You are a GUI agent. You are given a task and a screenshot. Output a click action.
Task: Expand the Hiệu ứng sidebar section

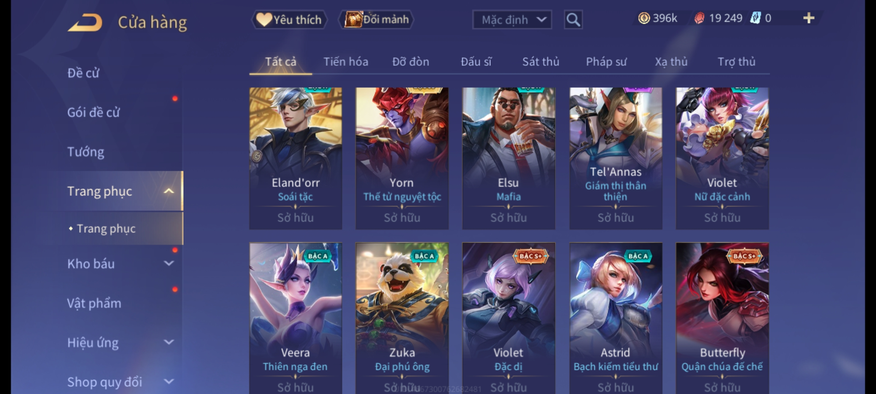point(169,342)
